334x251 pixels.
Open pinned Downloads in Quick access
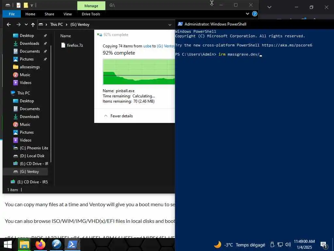tap(29, 43)
